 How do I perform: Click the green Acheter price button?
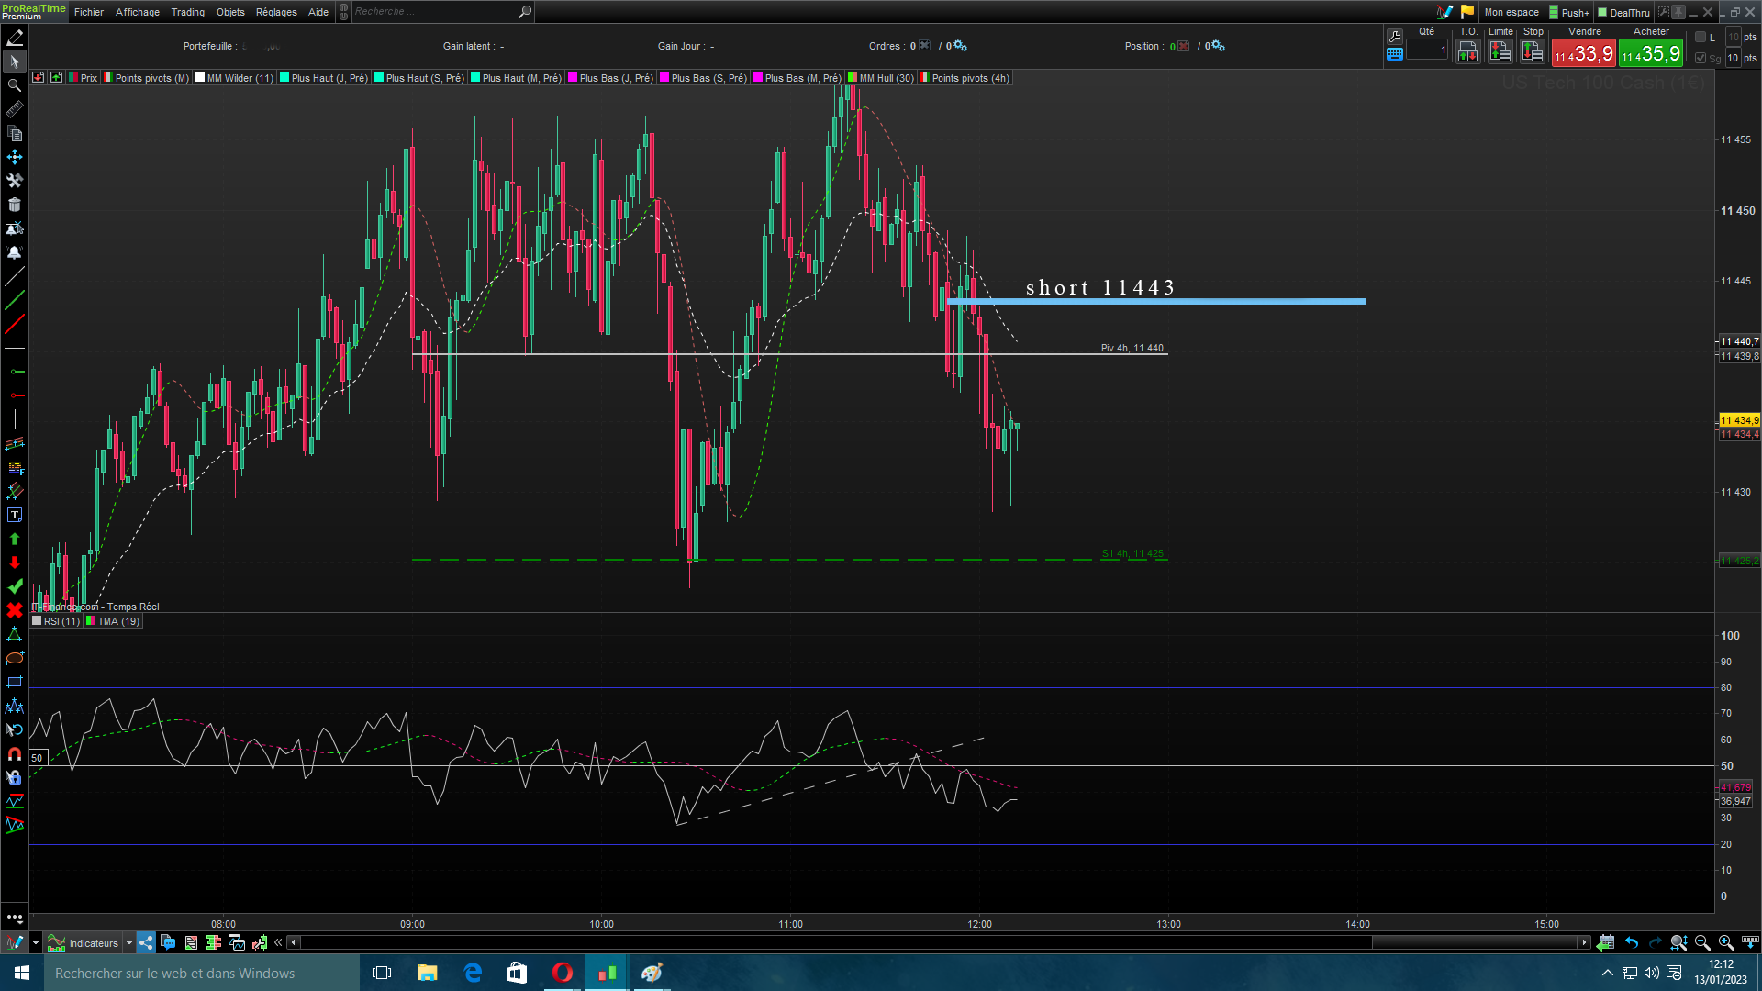1650,54
